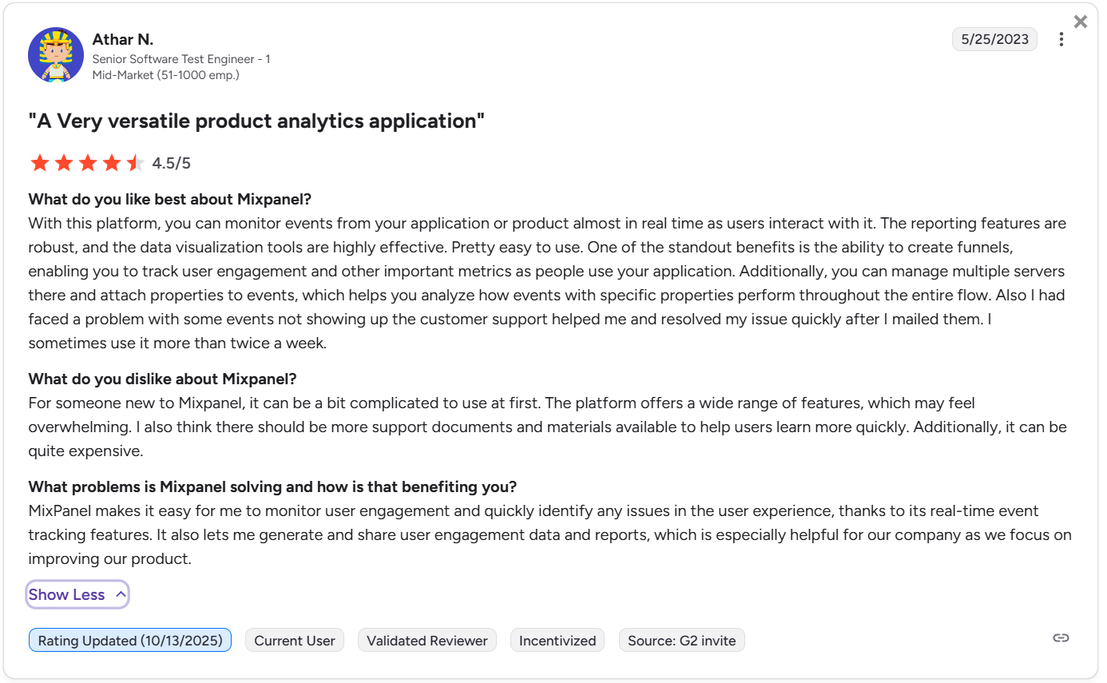This screenshot has width=1107, height=683.
Task: Click the 4.5/5 rating score
Action: tap(172, 164)
